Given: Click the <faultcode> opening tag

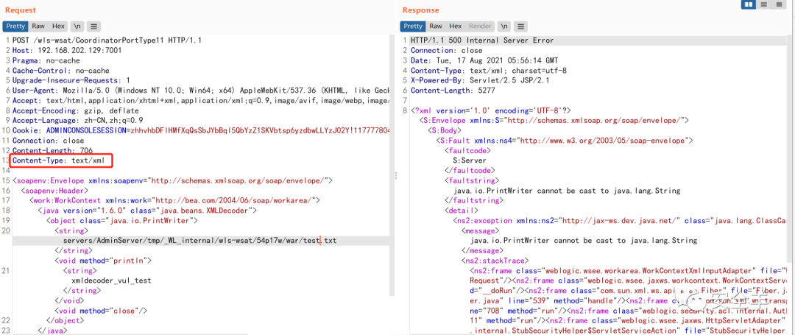Looking at the screenshot, I should (468, 150).
